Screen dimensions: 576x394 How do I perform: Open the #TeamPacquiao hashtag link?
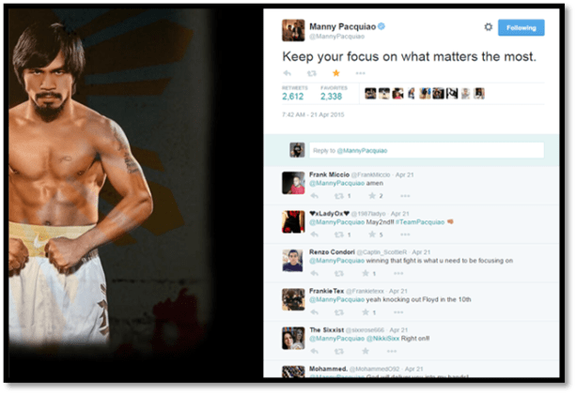(x=420, y=222)
